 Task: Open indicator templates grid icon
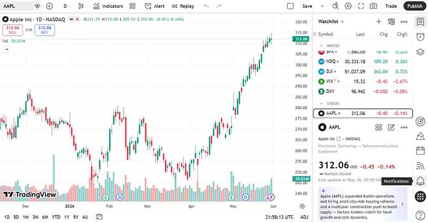tap(132, 6)
